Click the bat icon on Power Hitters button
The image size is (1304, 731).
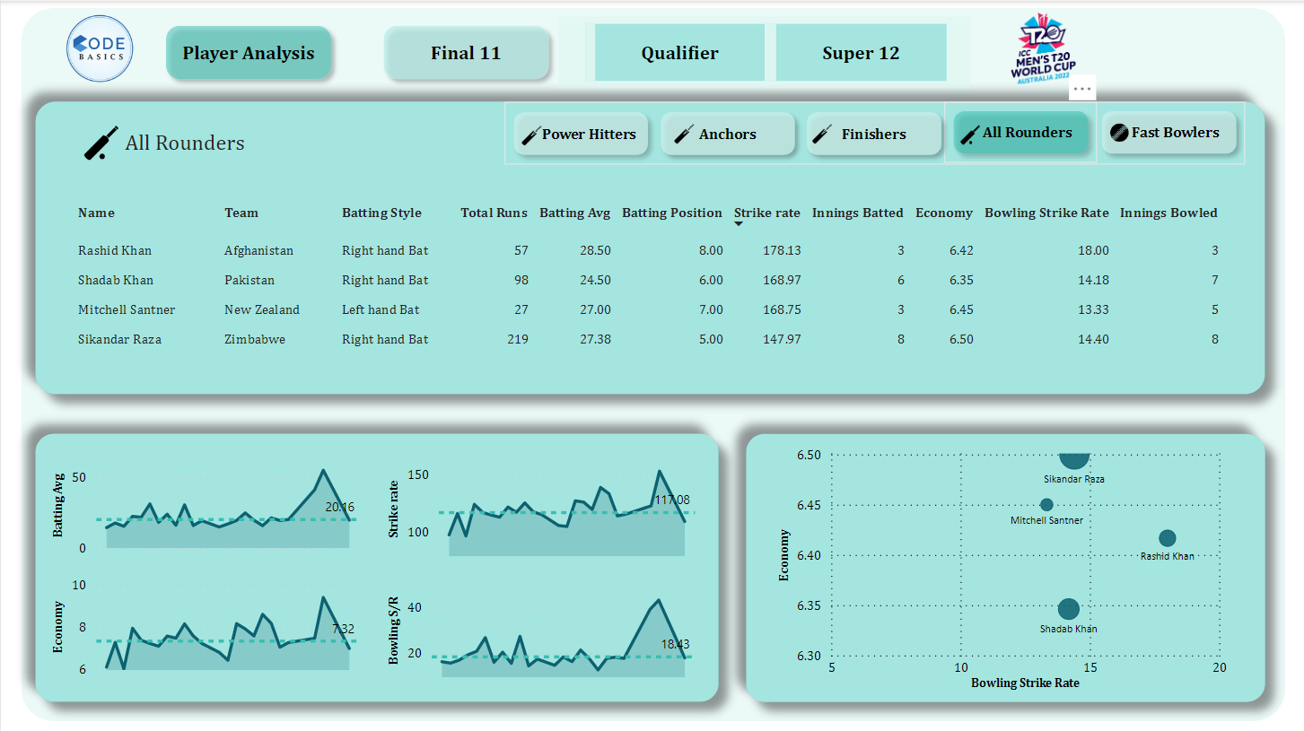(x=529, y=134)
